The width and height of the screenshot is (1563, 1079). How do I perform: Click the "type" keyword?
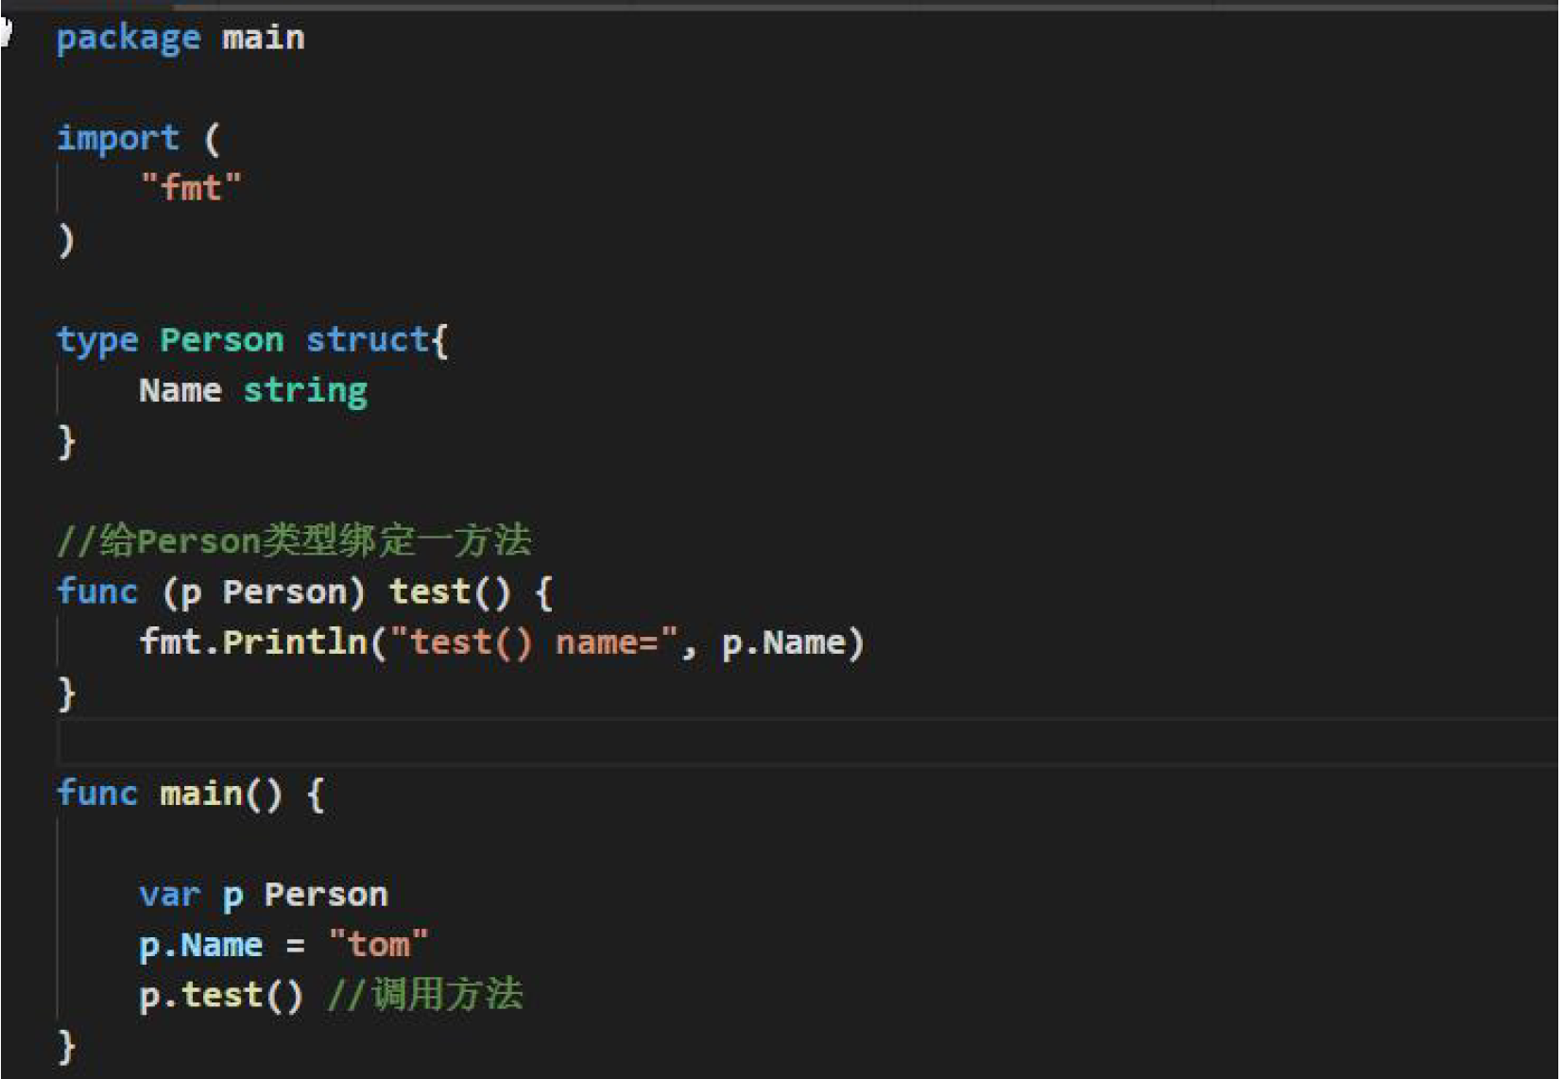[x=96, y=340]
